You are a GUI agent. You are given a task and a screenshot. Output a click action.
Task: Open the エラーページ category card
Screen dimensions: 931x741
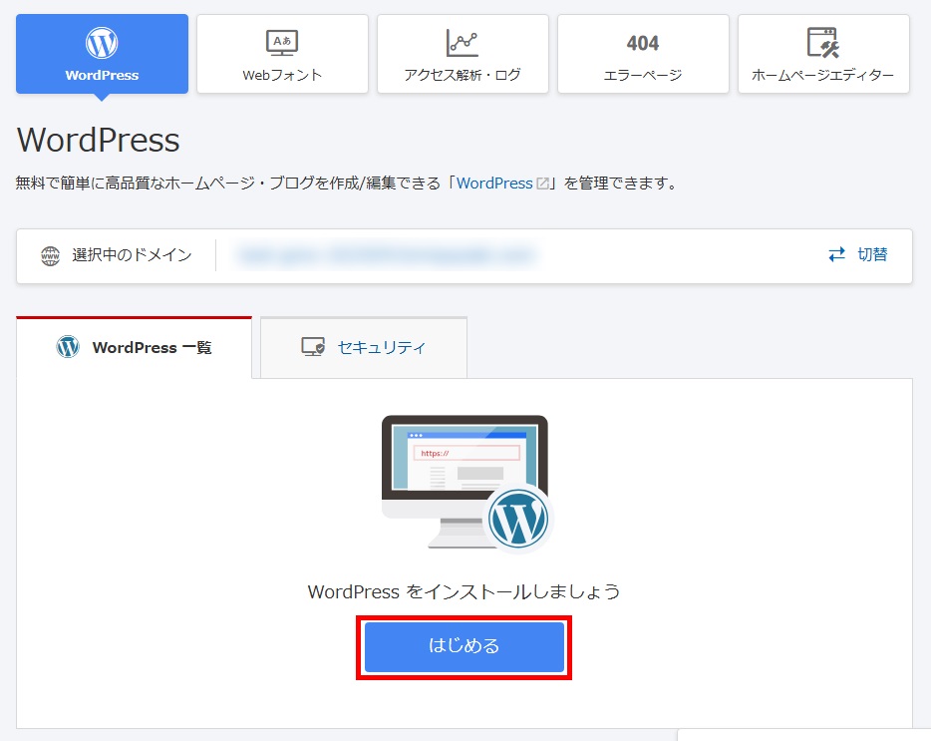(x=643, y=54)
